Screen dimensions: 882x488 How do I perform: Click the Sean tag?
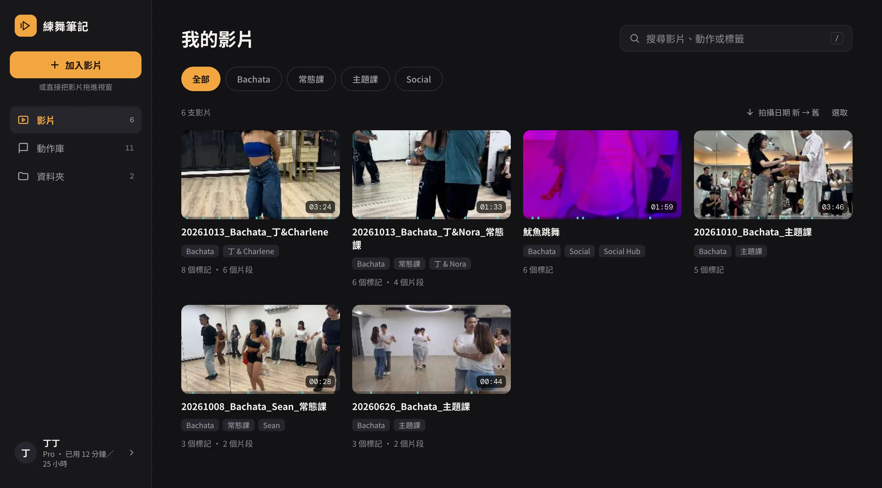click(271, 425)
